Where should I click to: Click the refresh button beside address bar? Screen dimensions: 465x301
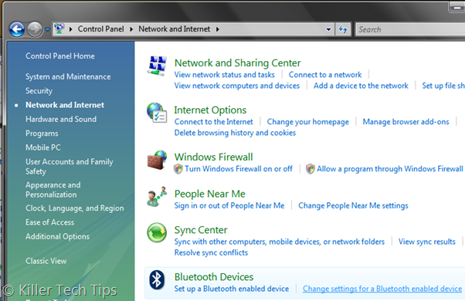point(344,29)
